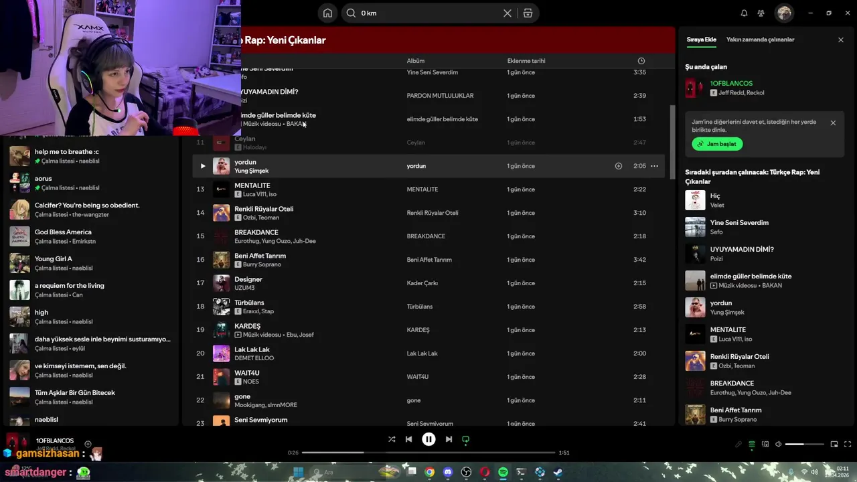Close the queue side panel
The image size is (857, 482).
(841, 39)
